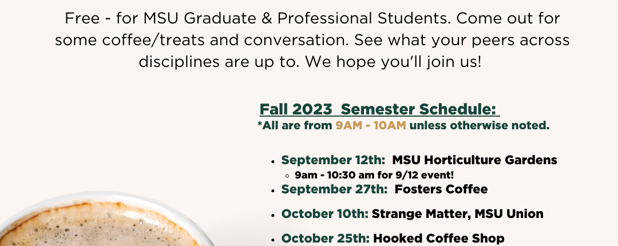Click the Fall 2023 Semester Schedule heading
This screenshot has height=246, width=618.
coord(379,109)
